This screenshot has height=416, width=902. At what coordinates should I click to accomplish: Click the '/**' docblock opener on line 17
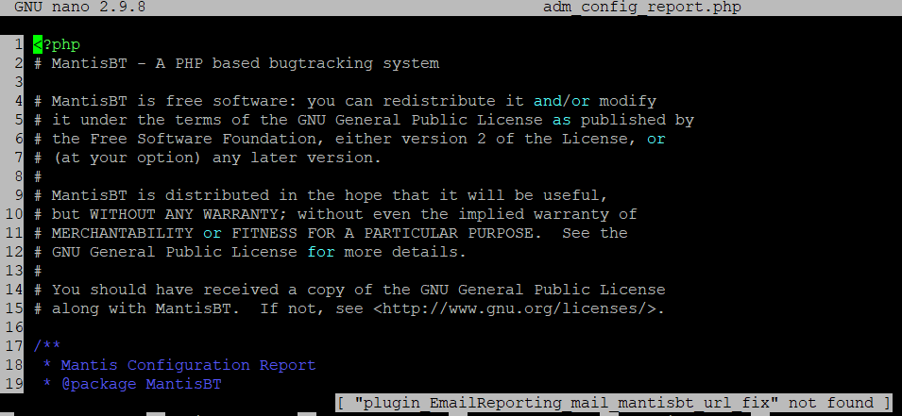coord(47,346)
